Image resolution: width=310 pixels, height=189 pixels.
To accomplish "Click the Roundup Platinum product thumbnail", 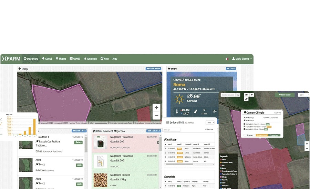I will pos(100,142).
